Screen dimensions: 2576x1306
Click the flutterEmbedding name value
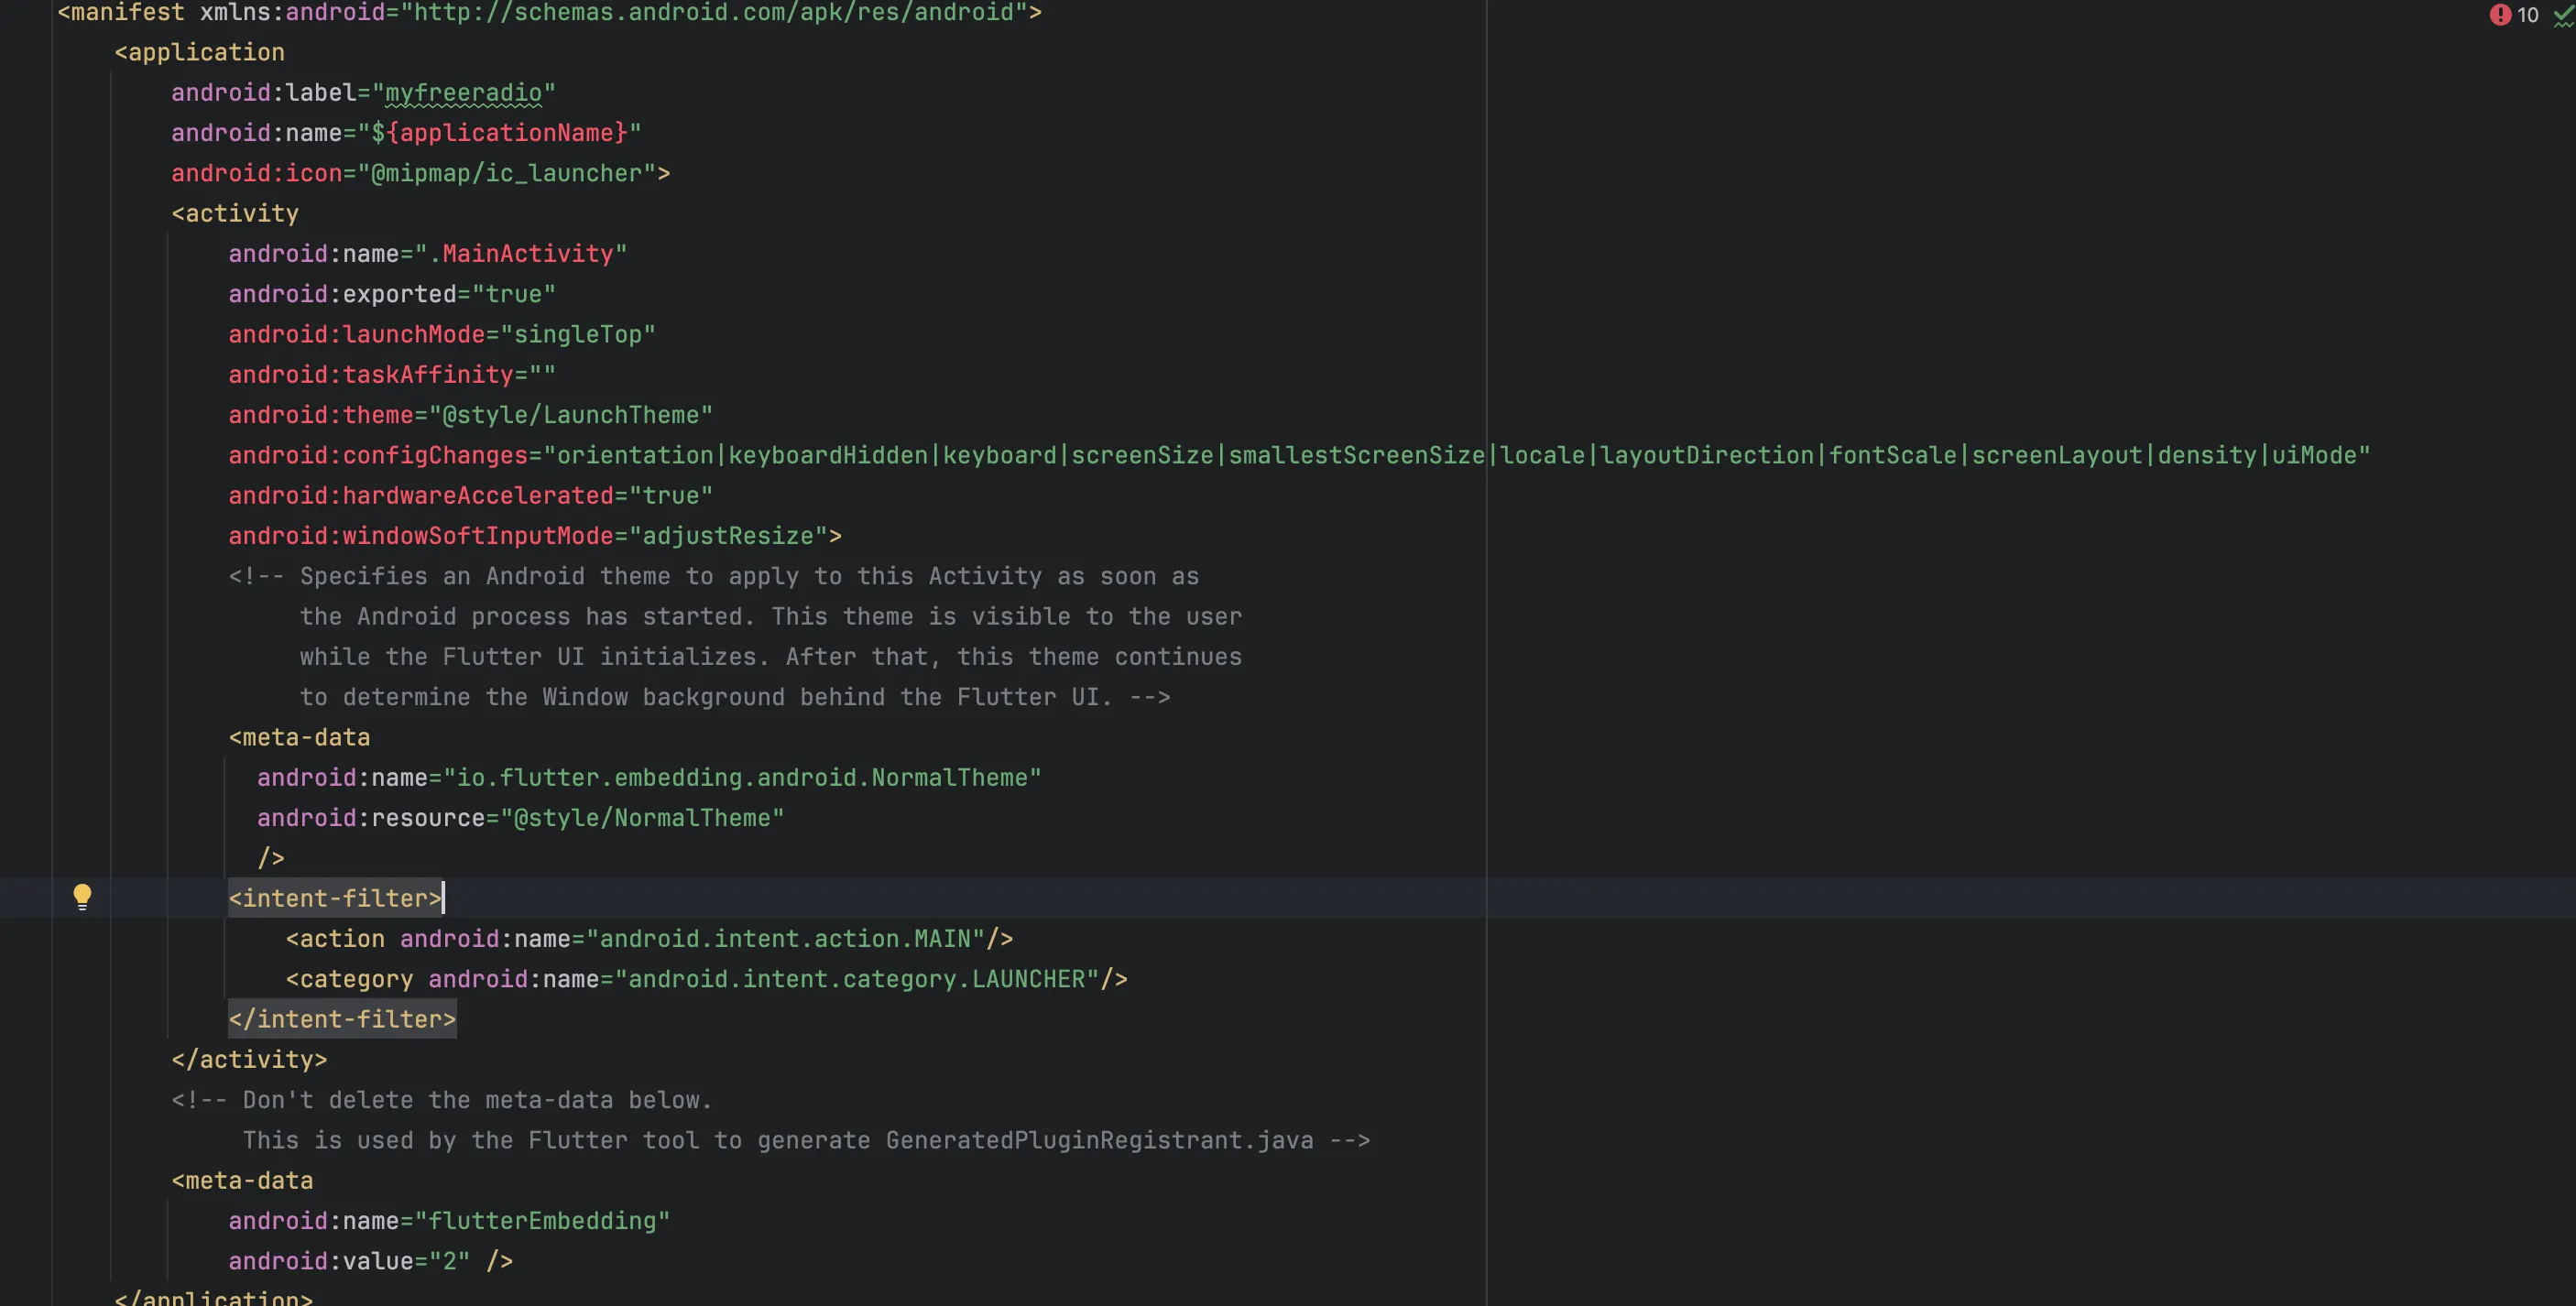click(x=542, y=1221)
